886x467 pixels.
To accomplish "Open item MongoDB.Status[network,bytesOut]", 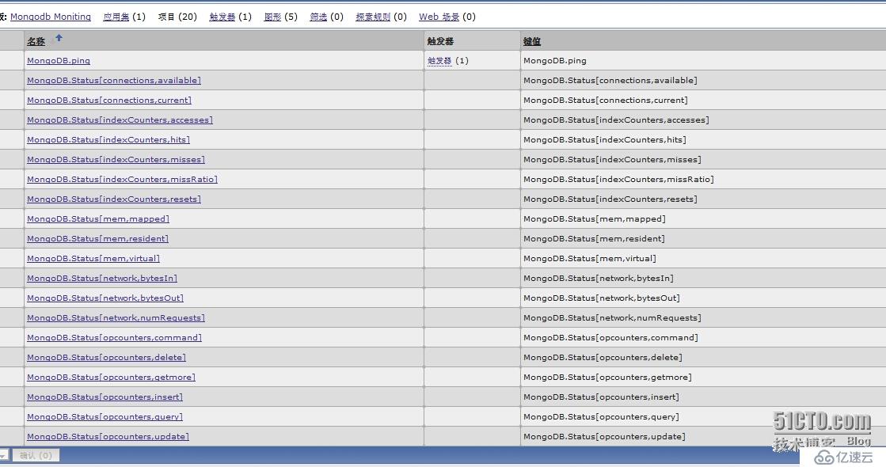I will 105,298.
